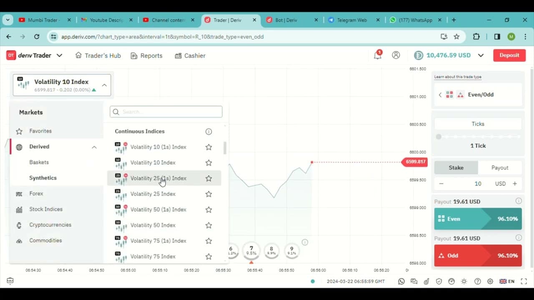Open Chrome tab search dropdown
Screen dimensions: 534x300
point(8,20)
